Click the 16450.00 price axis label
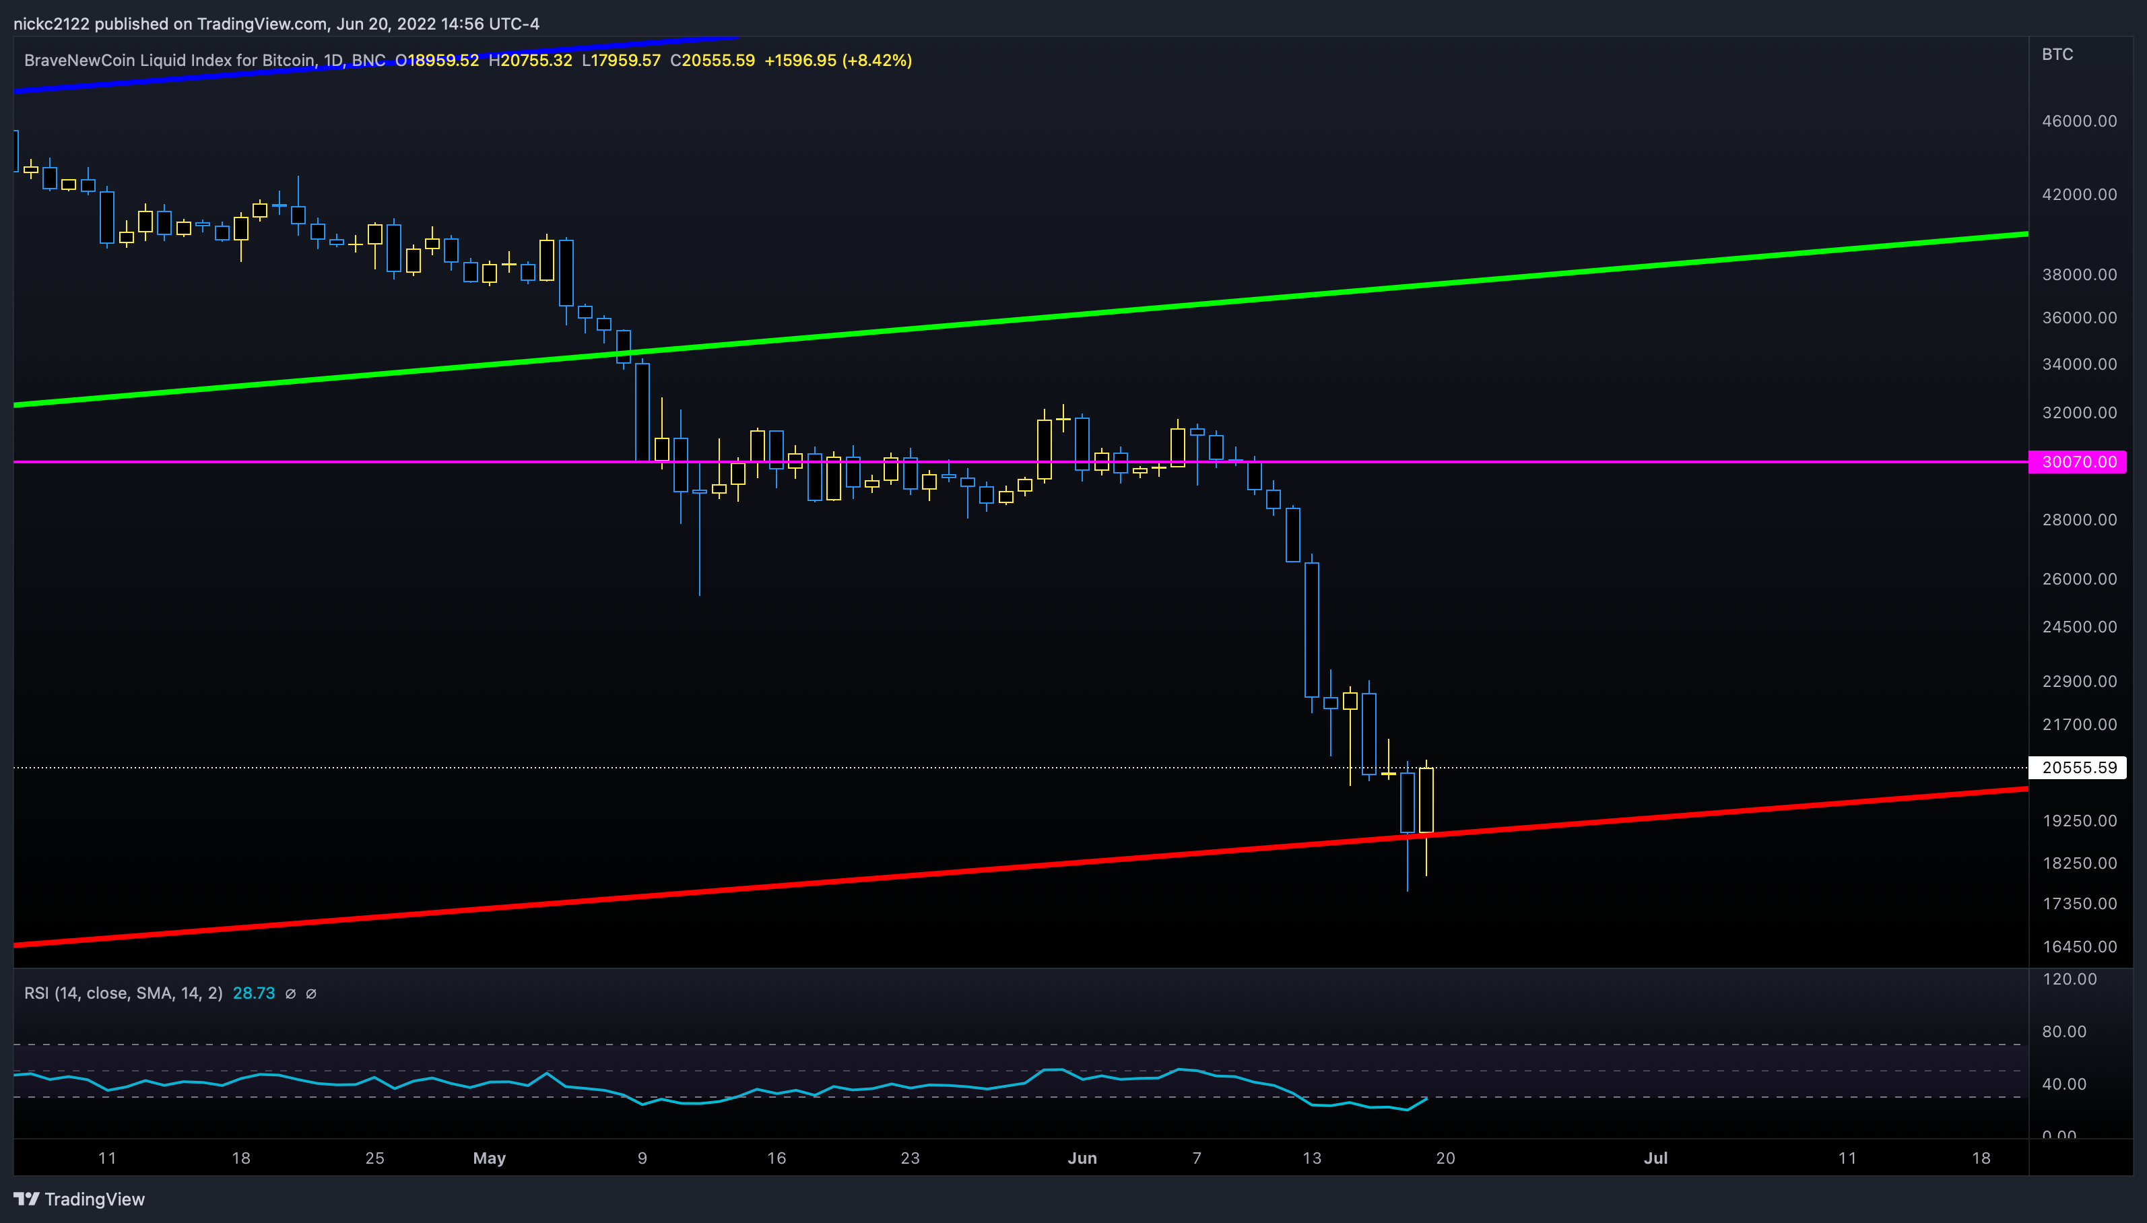The height and width of the screenshot is (1223, 2147). (x=2079, y=947)
